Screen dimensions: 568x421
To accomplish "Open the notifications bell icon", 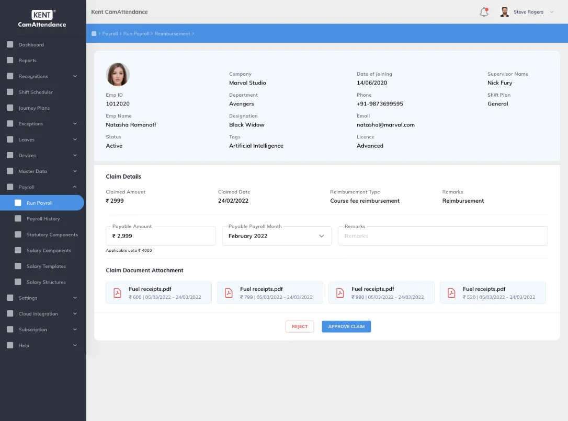I will pos(484,12).
